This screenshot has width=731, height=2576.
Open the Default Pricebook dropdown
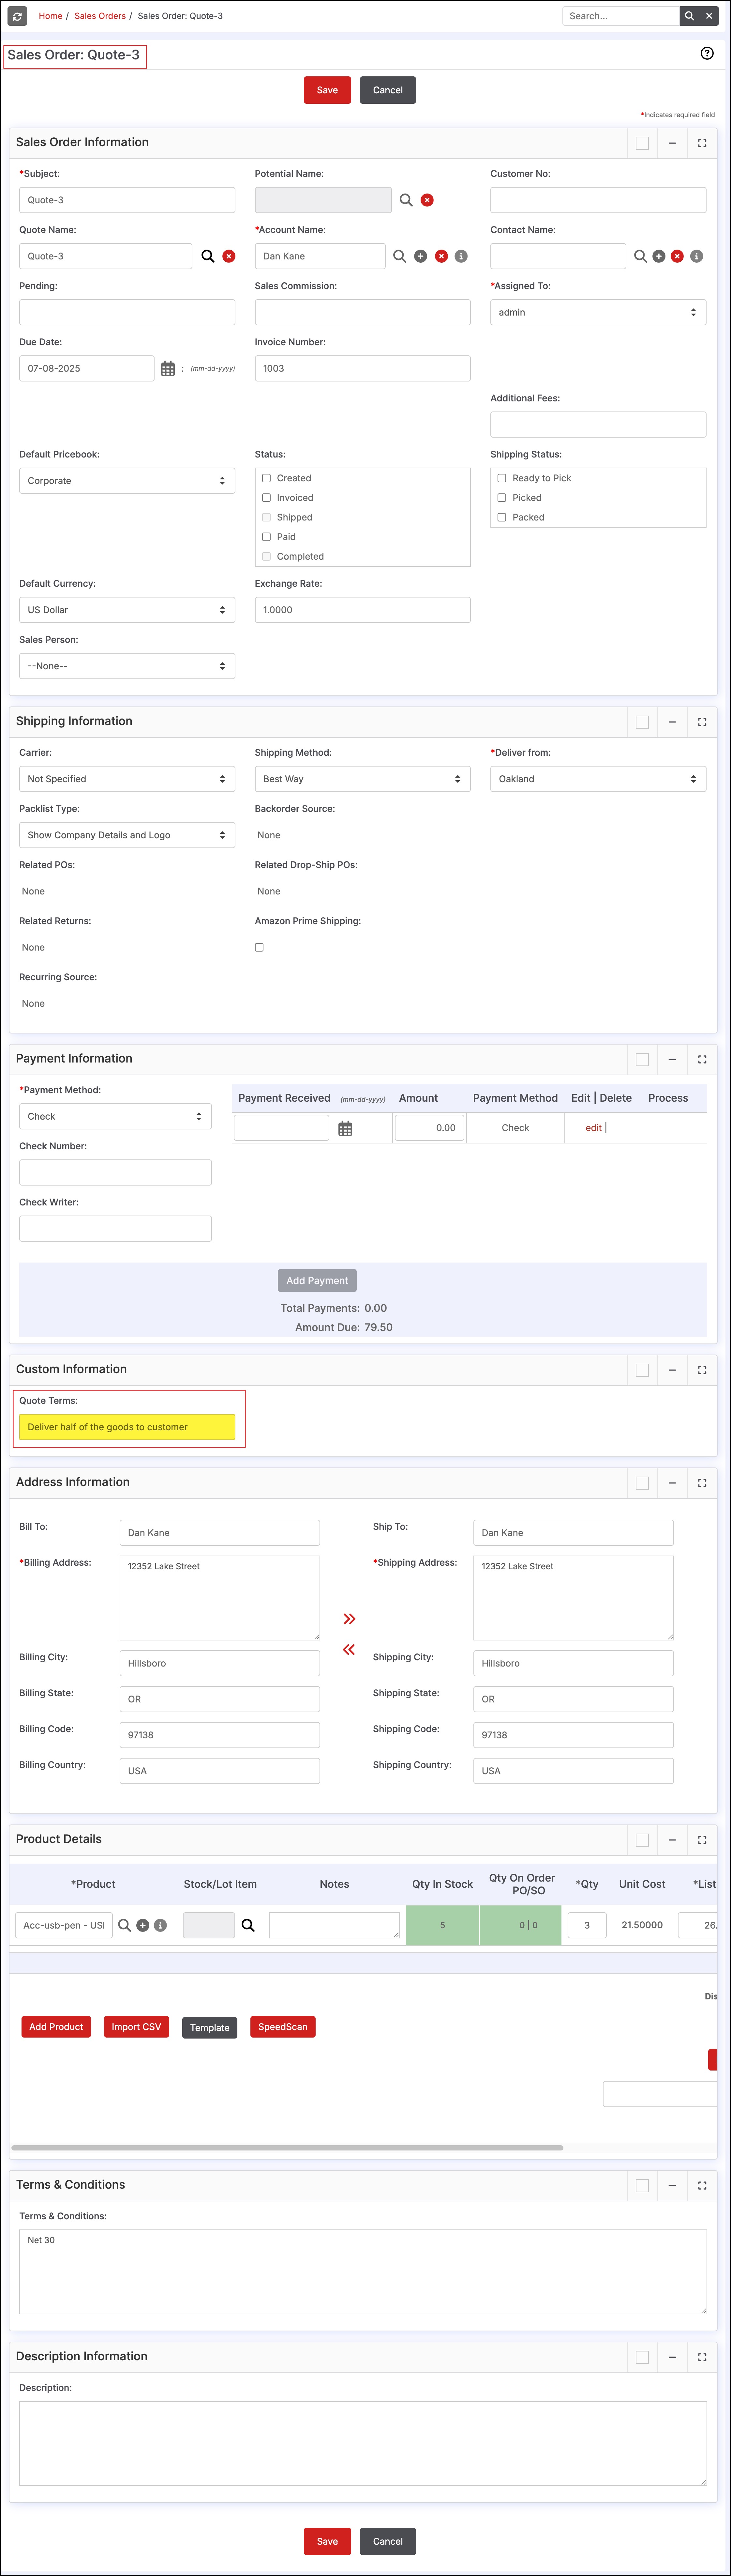(x=127, y=481)
